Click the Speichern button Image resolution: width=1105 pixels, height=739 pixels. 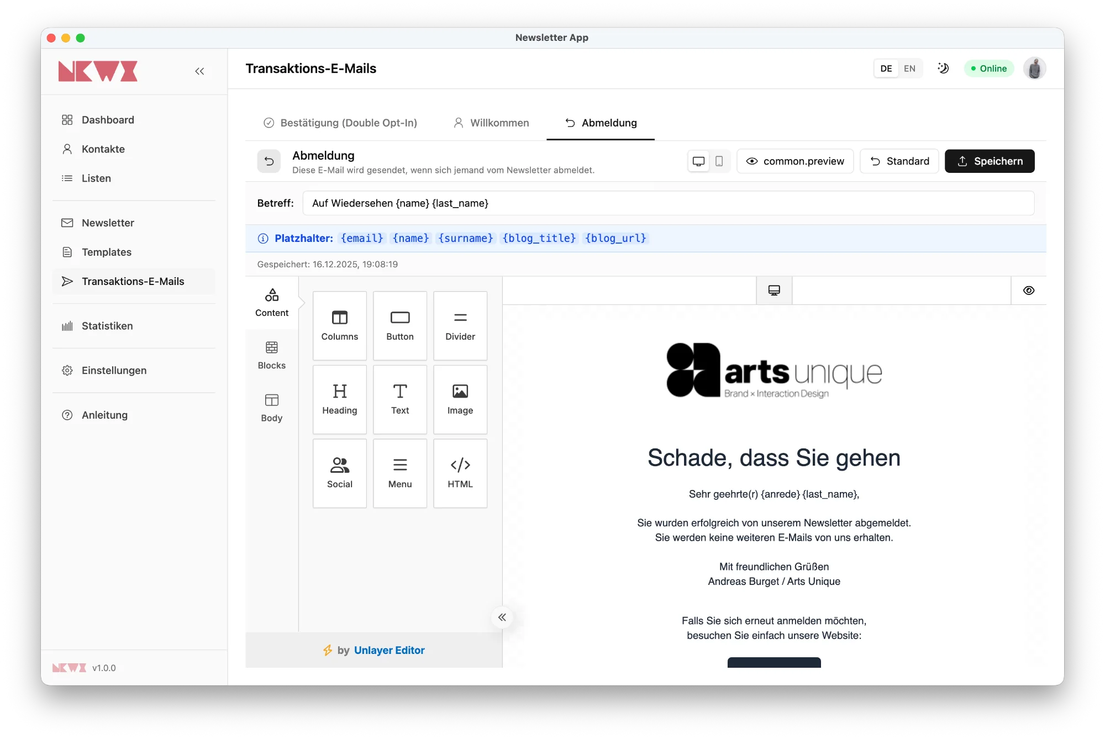(989, 161)
